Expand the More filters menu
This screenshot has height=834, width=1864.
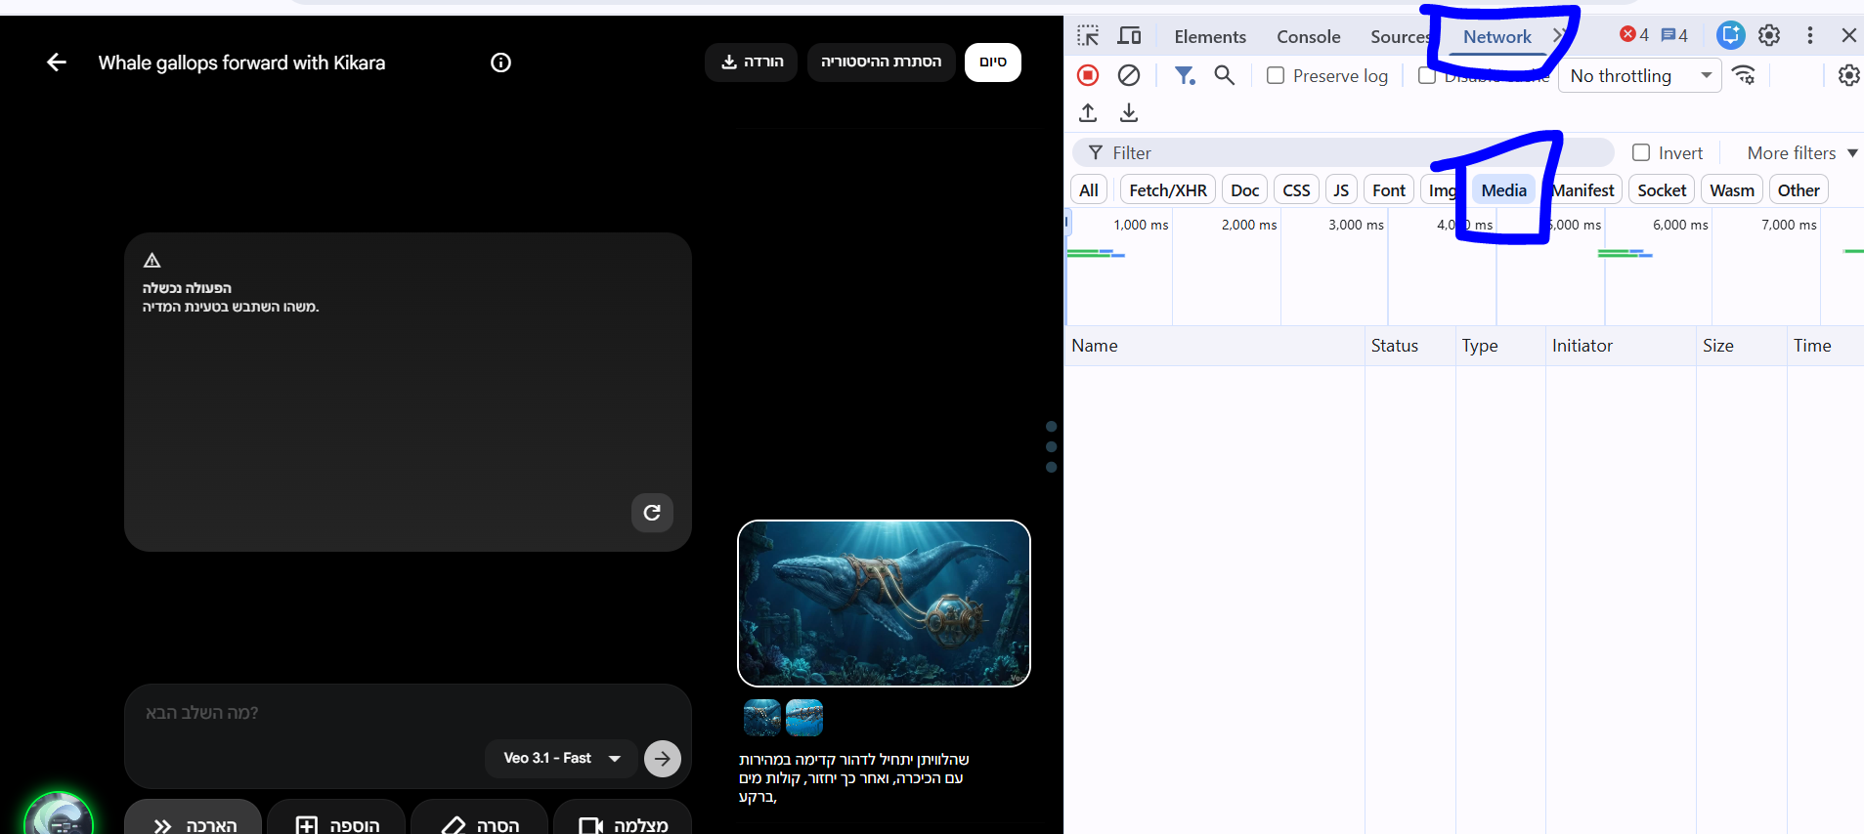coord(1801,152)
